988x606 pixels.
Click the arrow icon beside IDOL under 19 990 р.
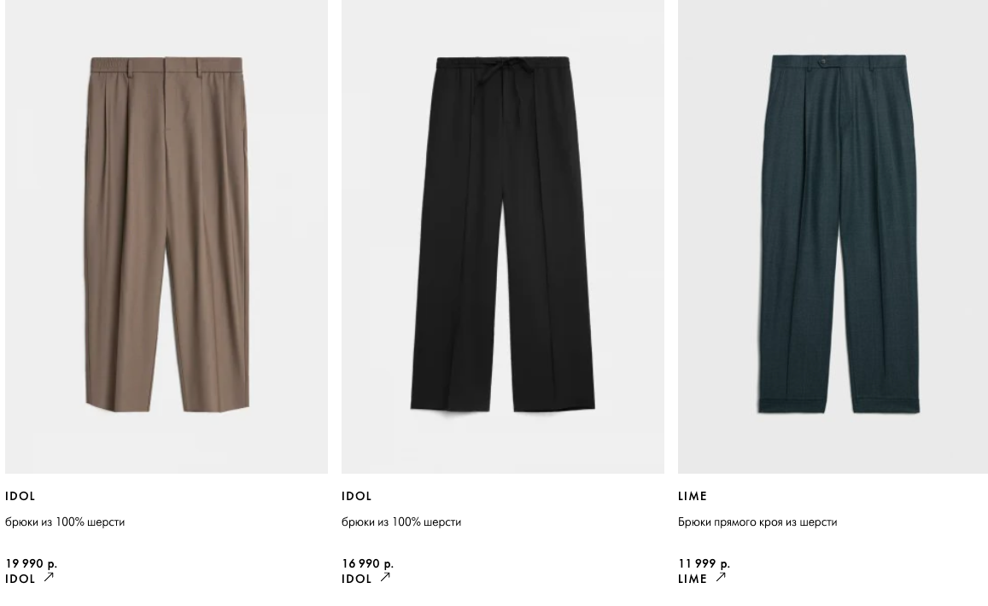[x=49, y=577]
